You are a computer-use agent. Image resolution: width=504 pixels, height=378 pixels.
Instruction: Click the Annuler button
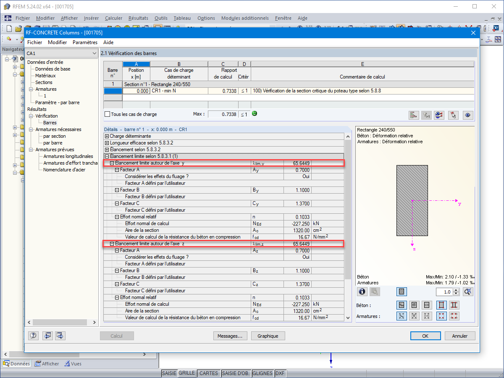click(x=459, y=336)
